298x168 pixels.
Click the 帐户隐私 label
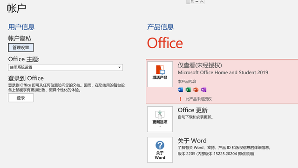[x=20, y=38]
